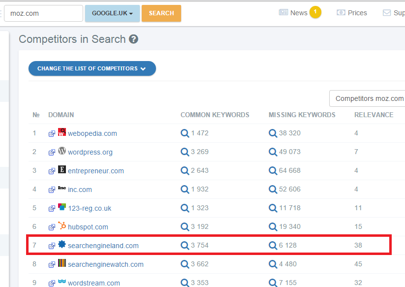The image size is (405, 287).
Task: Click the orange Search button
Action: [x=161, y=13]
